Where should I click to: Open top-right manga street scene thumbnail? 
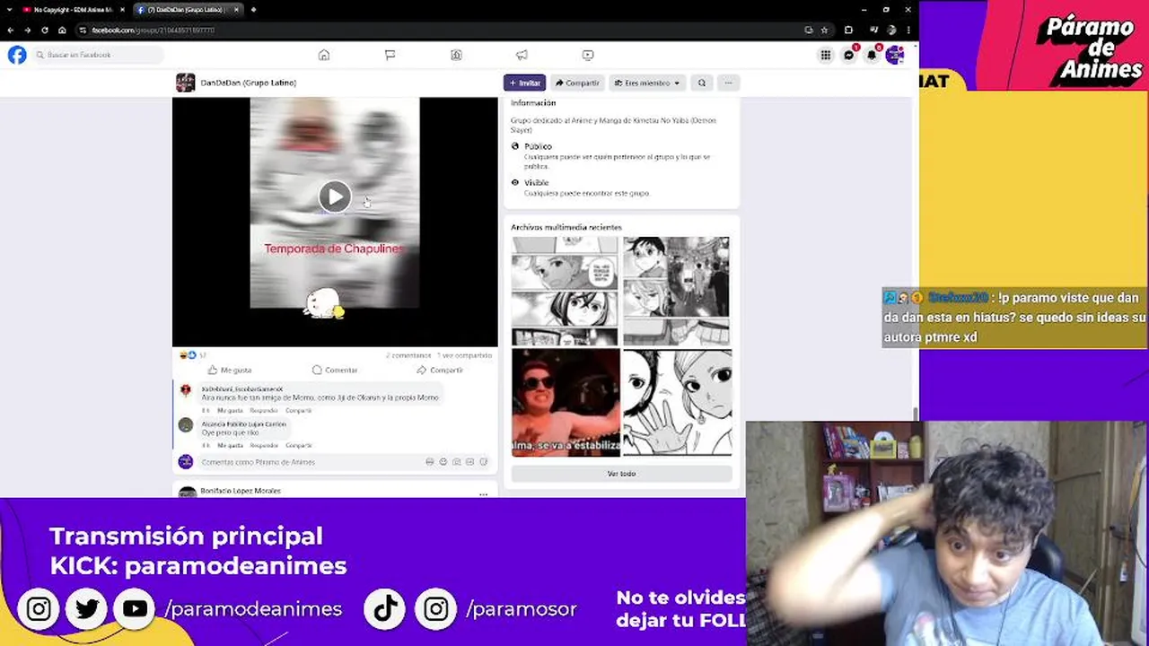[677, 291]
